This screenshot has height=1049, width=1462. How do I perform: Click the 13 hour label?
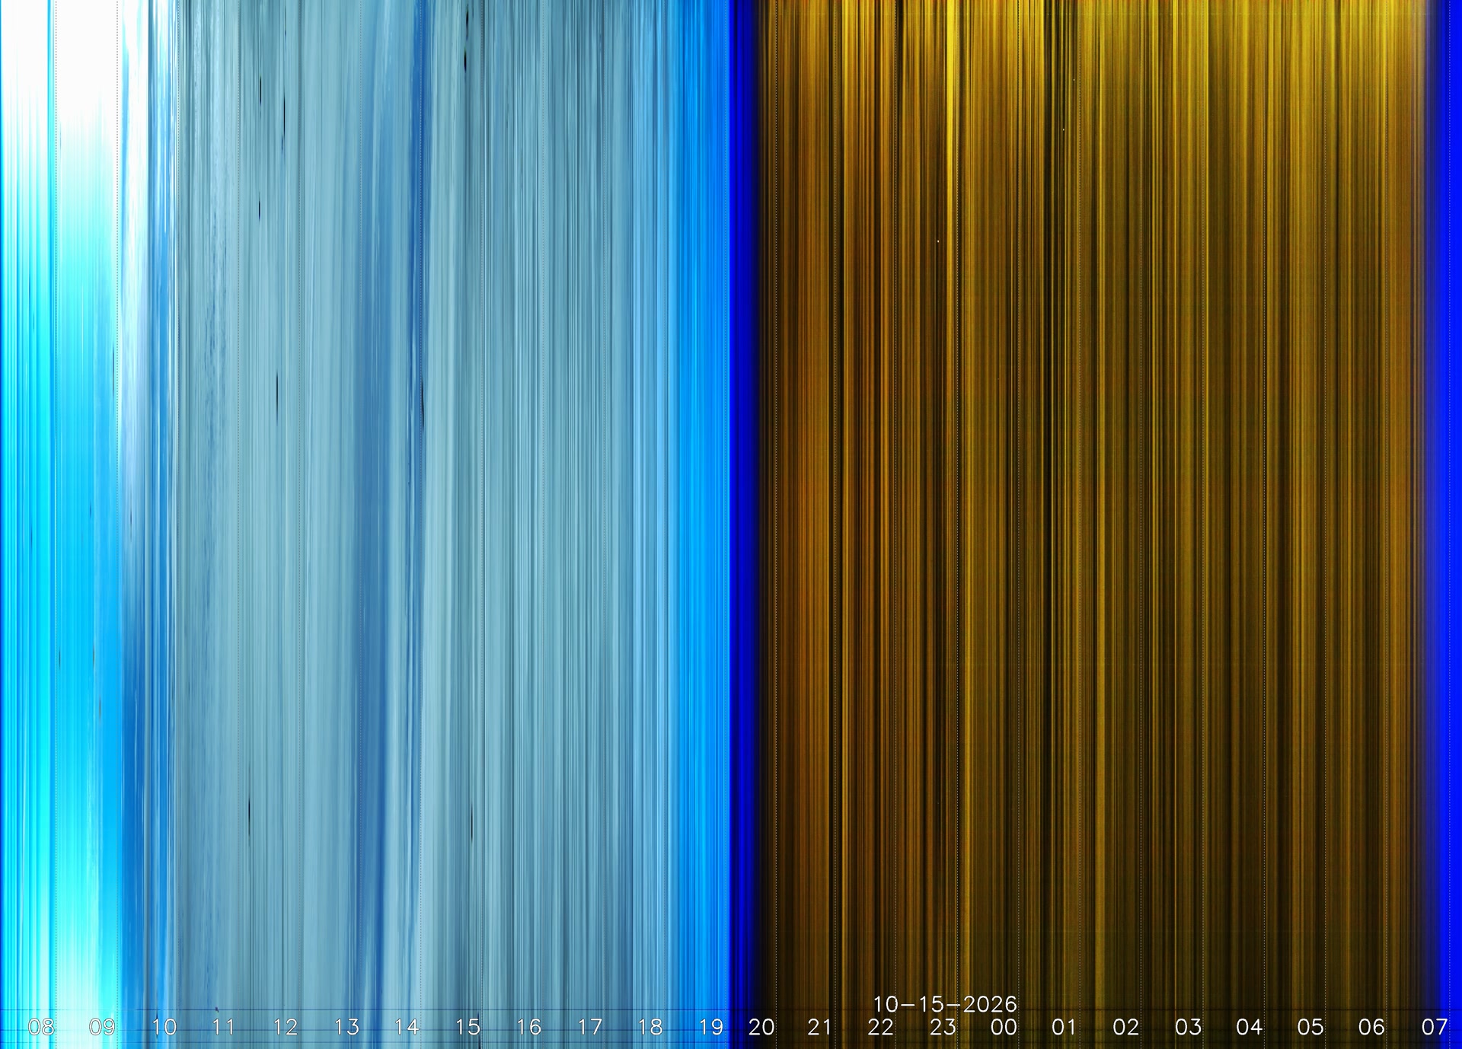[x=346, y=1027]
